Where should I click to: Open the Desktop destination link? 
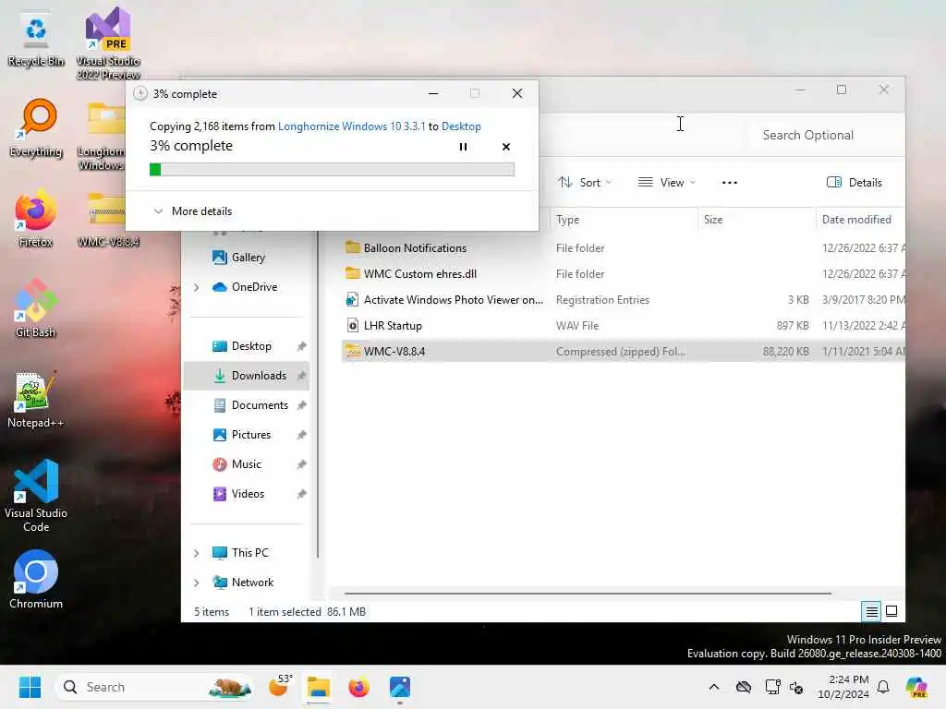coord(461,126)
